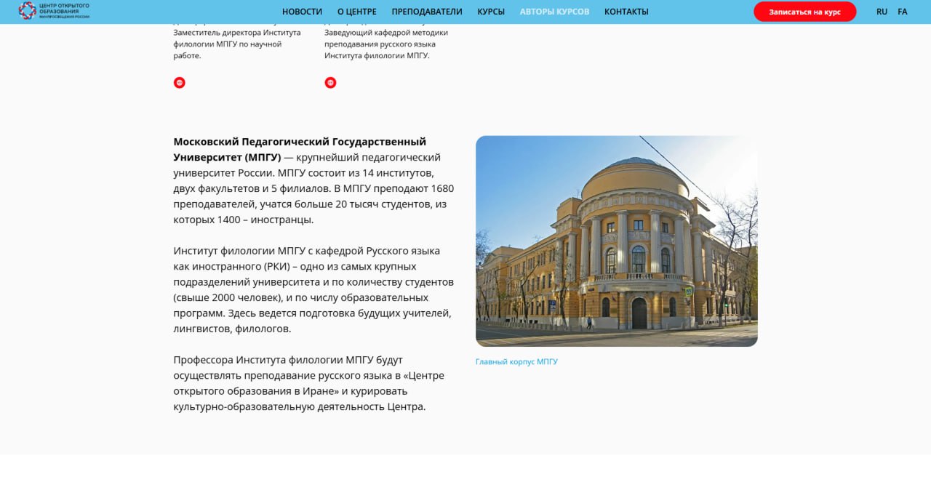Open the ПРЕПОДАВАТЕЛИ menu item
Viewport: 931px width, 482px height.
coord(427,12)
